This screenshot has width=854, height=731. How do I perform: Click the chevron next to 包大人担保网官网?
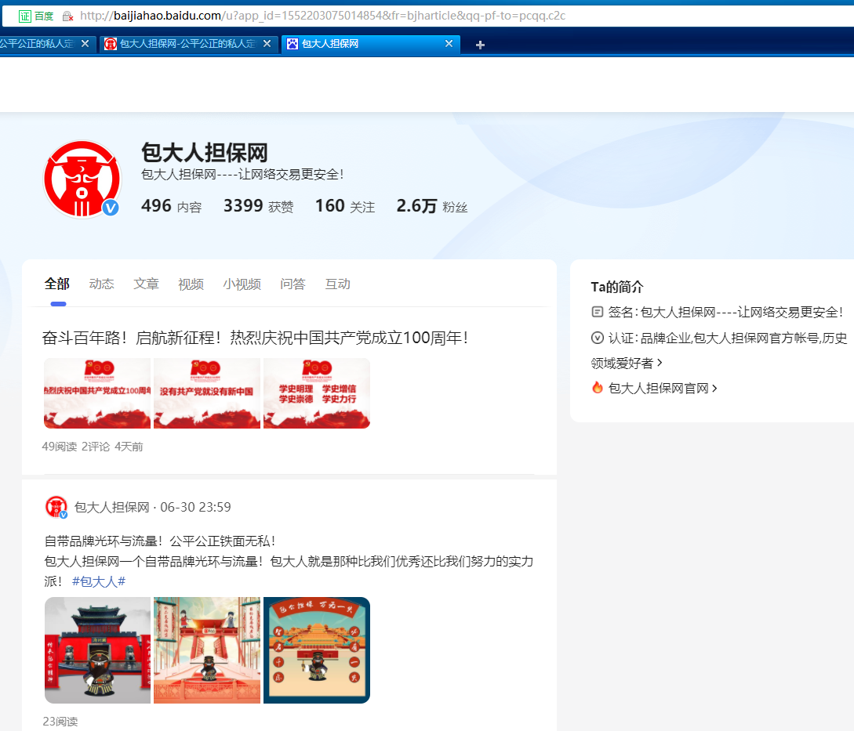pos(714,388)
